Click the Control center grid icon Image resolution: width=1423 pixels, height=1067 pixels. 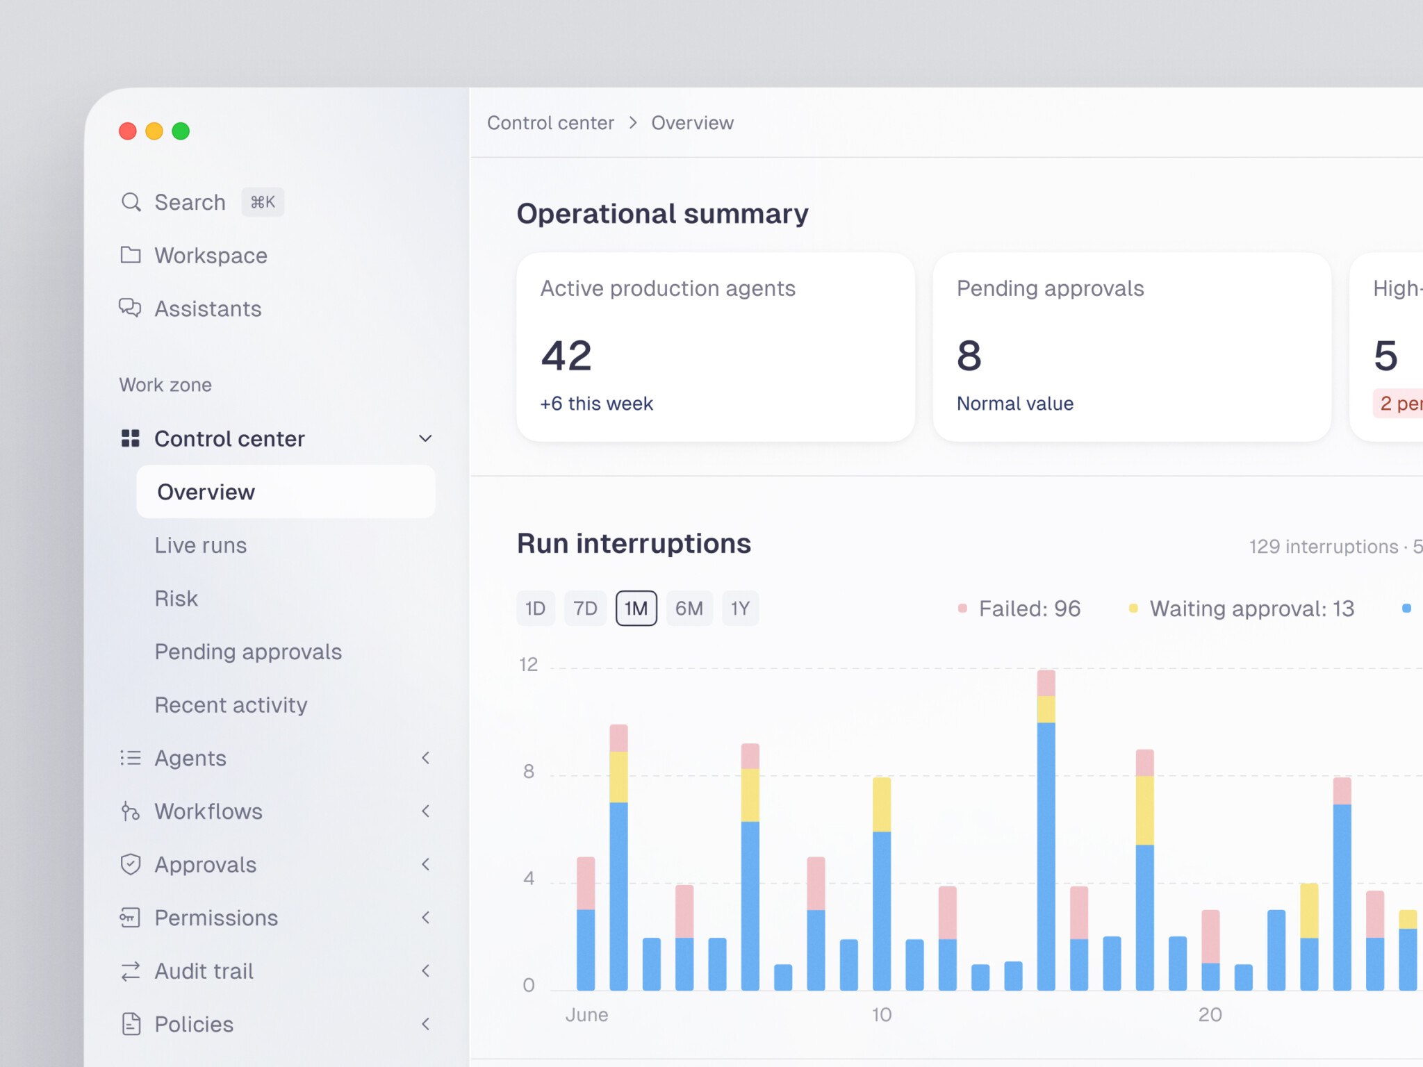point(131,438)
